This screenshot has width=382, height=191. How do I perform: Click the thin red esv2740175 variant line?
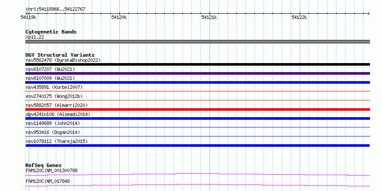(197, 100)
